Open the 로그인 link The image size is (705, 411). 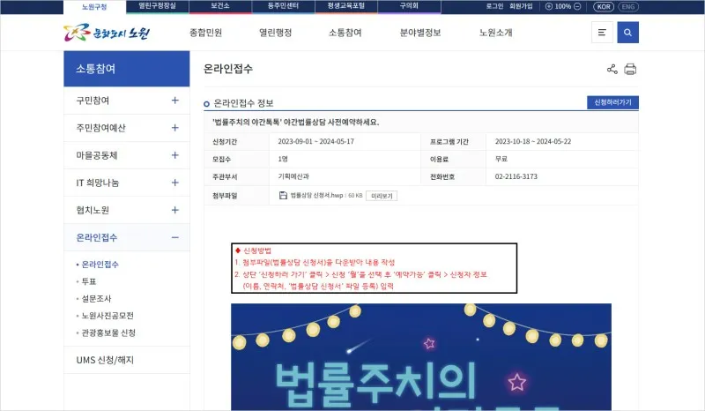point(494,6)
